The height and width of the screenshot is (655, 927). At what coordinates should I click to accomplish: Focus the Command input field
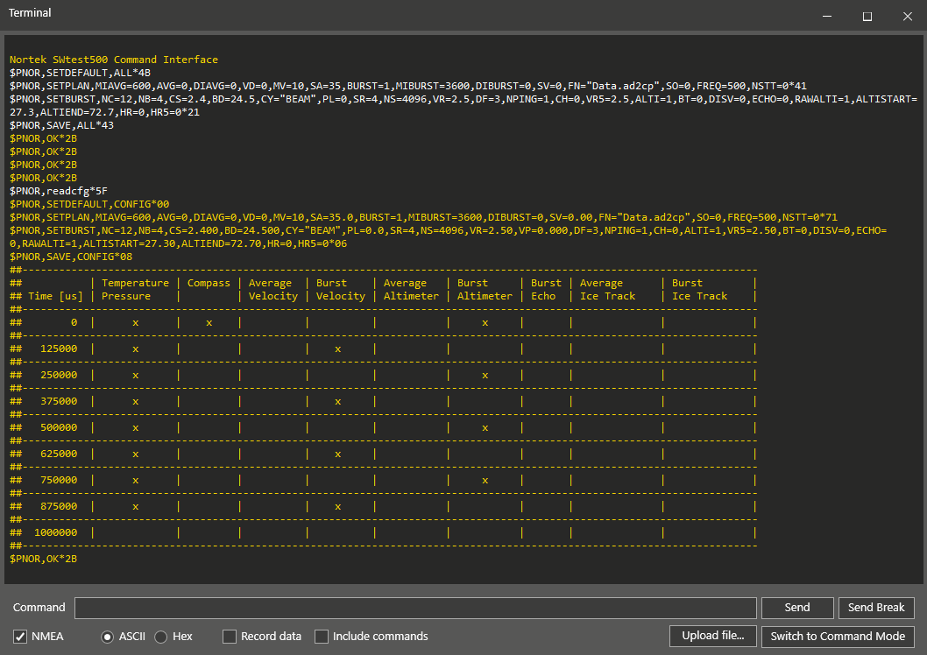[415, 608]
